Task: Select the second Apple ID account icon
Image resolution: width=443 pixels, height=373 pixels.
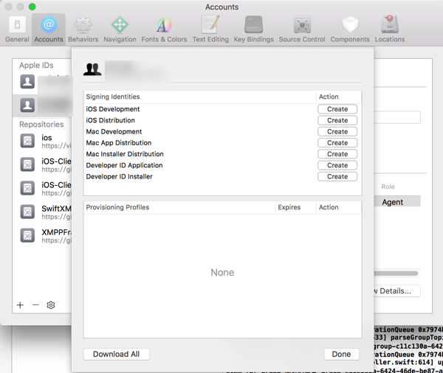Action: tap(27, 105)
